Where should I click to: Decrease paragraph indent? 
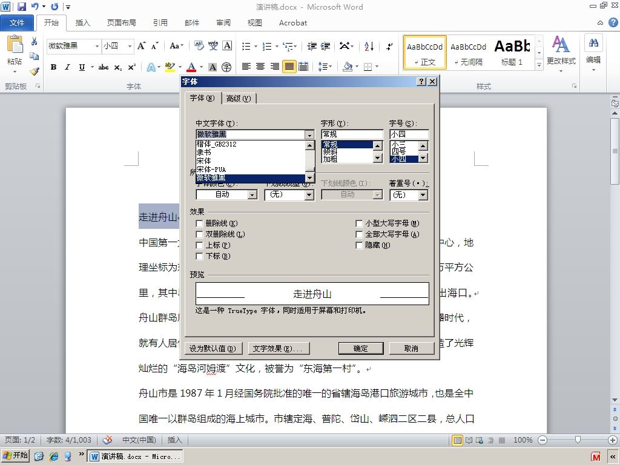coord(312,46)
